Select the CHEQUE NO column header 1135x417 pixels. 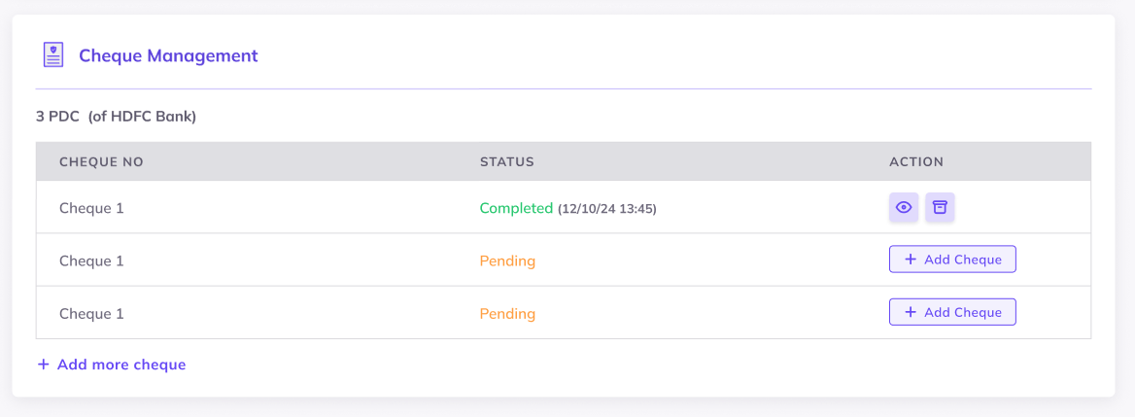pos(101,161)
